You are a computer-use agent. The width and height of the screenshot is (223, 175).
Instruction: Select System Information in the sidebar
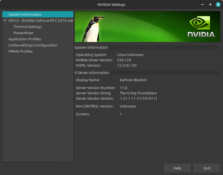[x=38, y=14]
